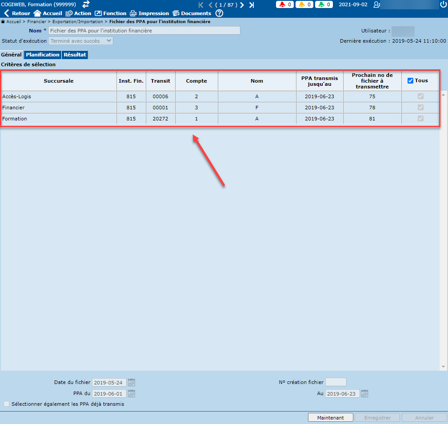Toggle the checkbox in the Accès-Logis row

click(420, 96)
